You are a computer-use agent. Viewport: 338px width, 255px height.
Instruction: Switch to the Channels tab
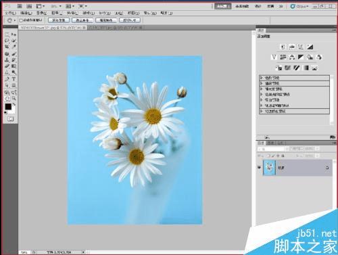pyautogui.click(x=270, y=143)
